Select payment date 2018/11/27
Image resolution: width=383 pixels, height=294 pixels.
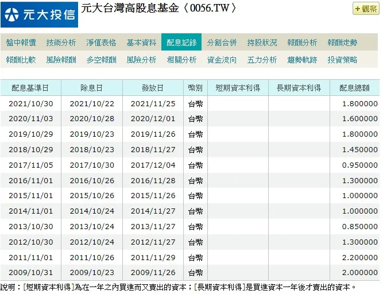(153, 149)
